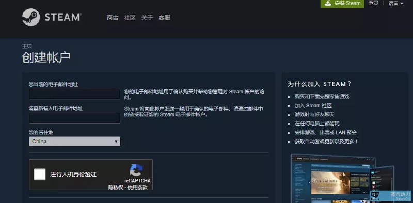The height and width of the screenshot is (203, 413).
Task: Open the 商店 menu
Action: [x=113, y=18]
